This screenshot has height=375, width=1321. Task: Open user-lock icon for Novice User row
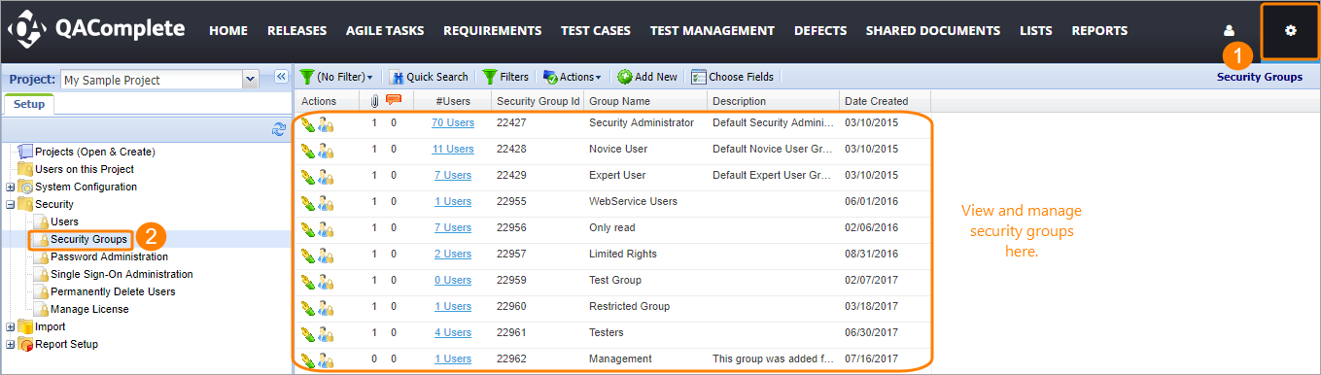[326, 150]
